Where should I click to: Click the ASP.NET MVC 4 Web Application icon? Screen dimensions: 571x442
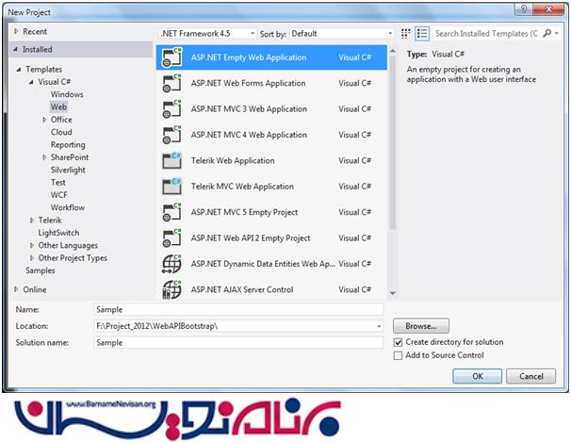(x=171, y=135)
